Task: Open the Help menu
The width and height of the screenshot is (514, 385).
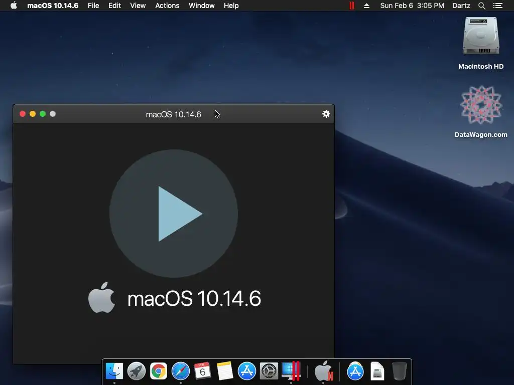Action: (231, 6)
